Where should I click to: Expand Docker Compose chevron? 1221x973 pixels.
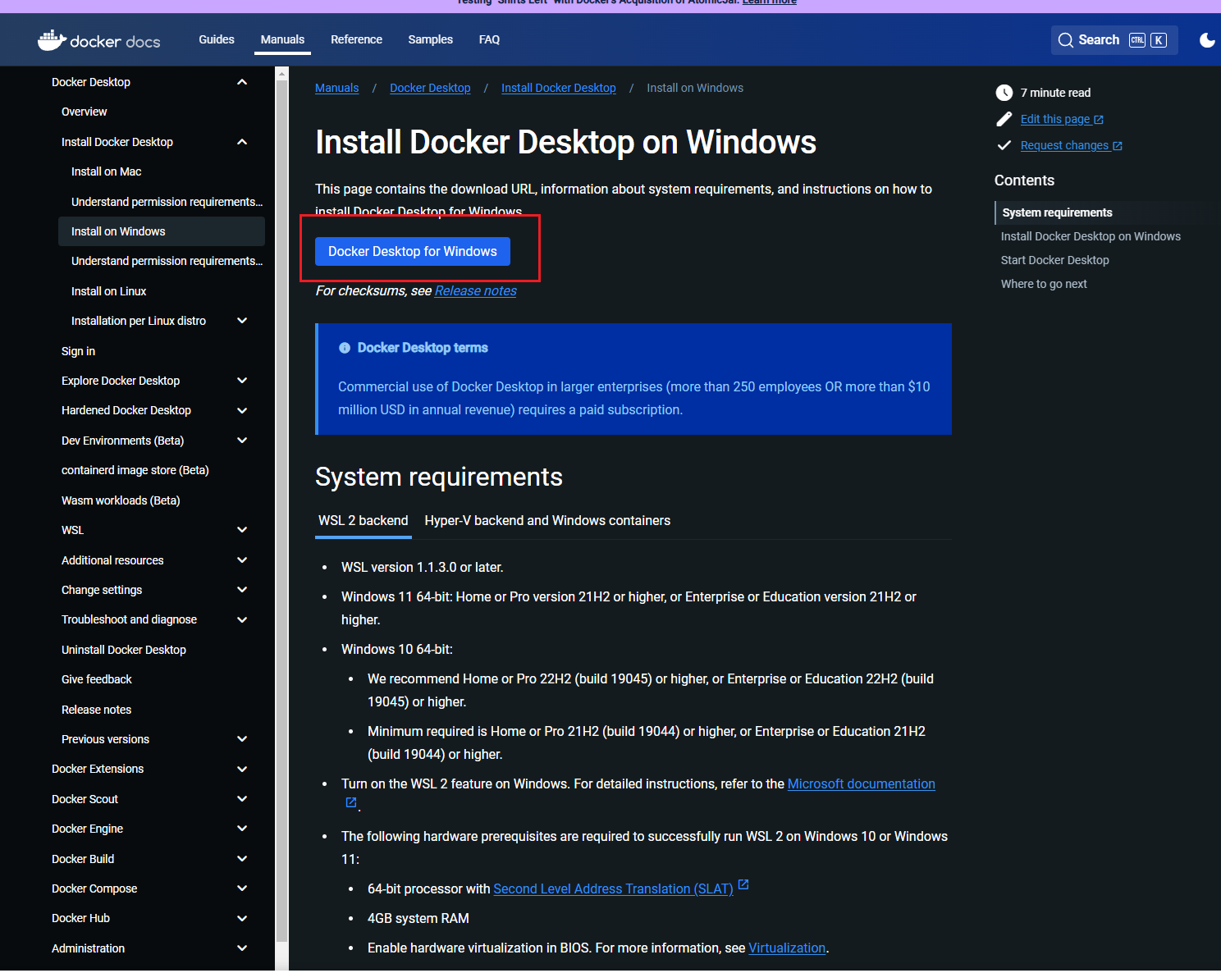click(242, 888)
